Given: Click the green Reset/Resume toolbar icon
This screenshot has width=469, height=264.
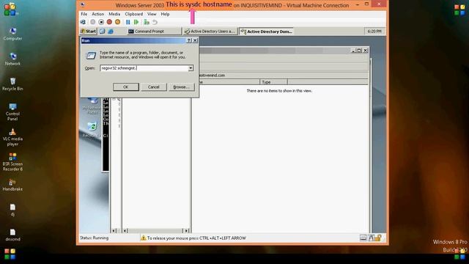Looking at the screenshot, I should coord(136,22).
